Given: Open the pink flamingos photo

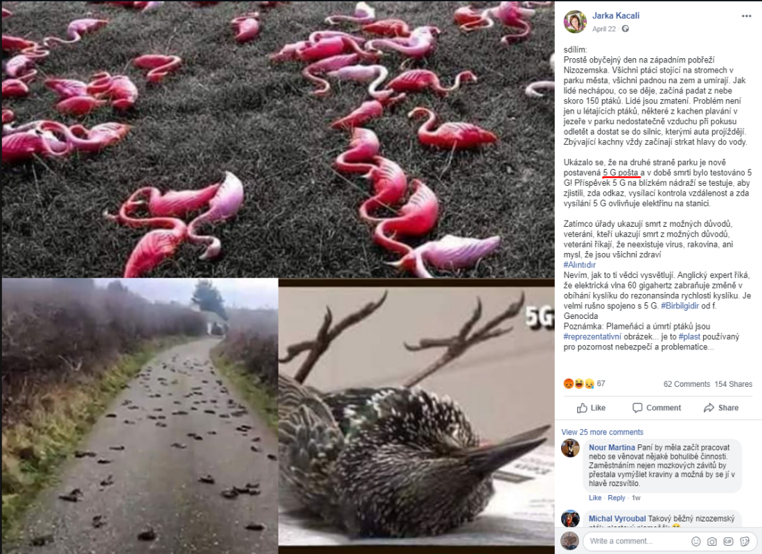Looking at the screenshot, I should coord(278,139).
